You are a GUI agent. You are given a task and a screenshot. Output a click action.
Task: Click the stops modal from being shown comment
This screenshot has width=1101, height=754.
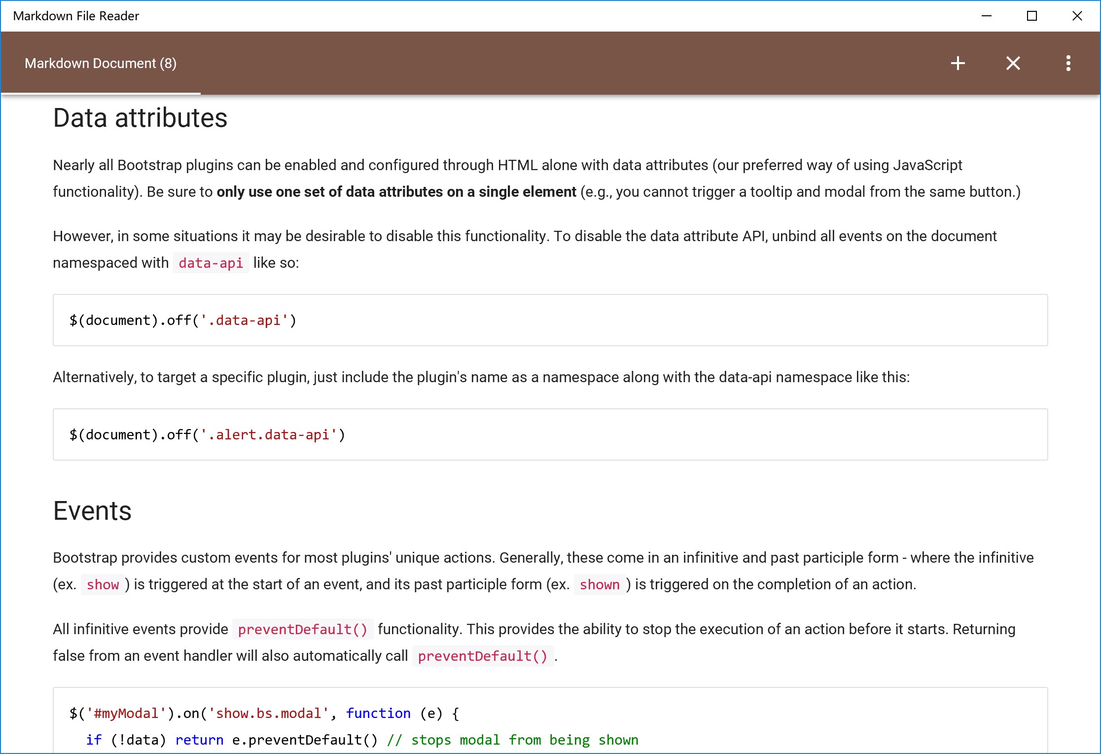pyautogui.click(x=513, y=740)
